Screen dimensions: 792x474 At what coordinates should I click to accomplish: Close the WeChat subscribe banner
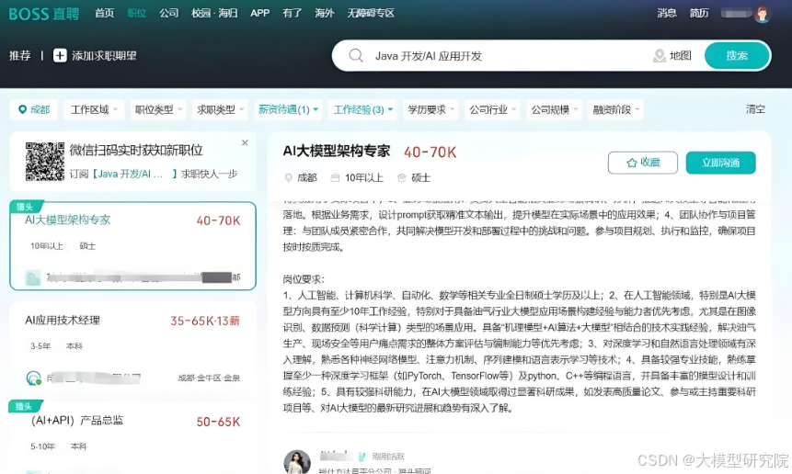(245, 142)
